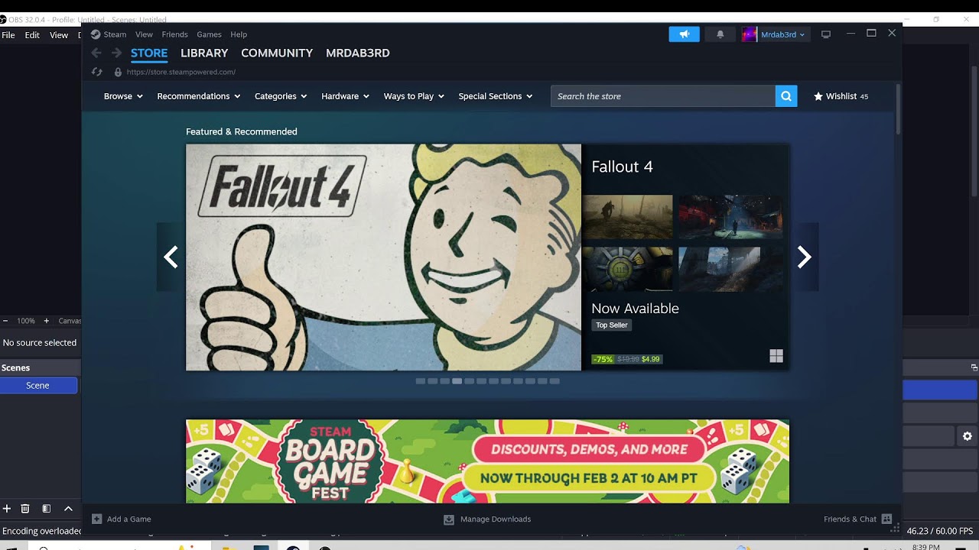The height and width of the screenshot is (550, 979).
Task: Go forward with Steam's forward arrow
Action: click(116, 53)
